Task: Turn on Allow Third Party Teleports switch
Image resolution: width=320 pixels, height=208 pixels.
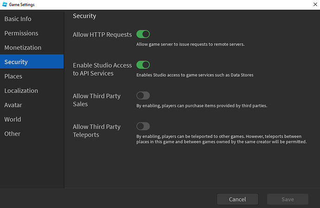Action: pyautogui.click(x=143, y=126)
